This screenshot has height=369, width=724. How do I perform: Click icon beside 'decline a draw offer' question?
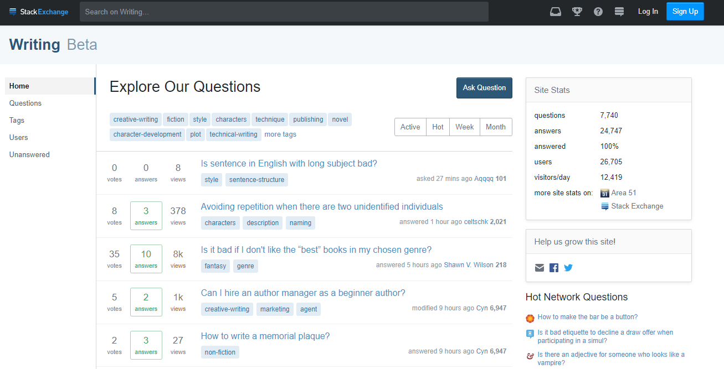point(530,334)
